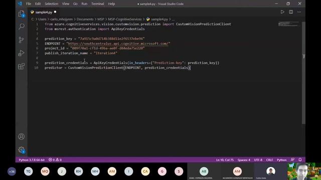This screenshot has height=180, width=321.
Task: Click the minimap code preview
Action: 289,24
